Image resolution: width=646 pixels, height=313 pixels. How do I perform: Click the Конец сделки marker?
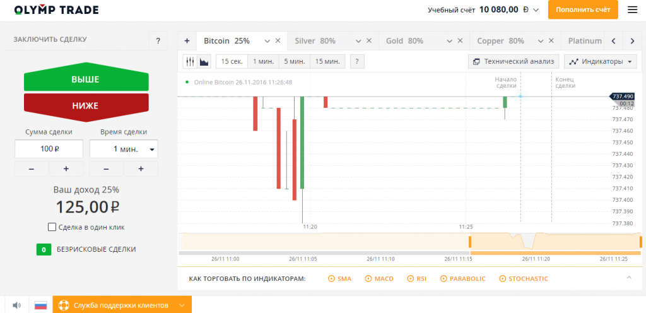coord(565,83)
